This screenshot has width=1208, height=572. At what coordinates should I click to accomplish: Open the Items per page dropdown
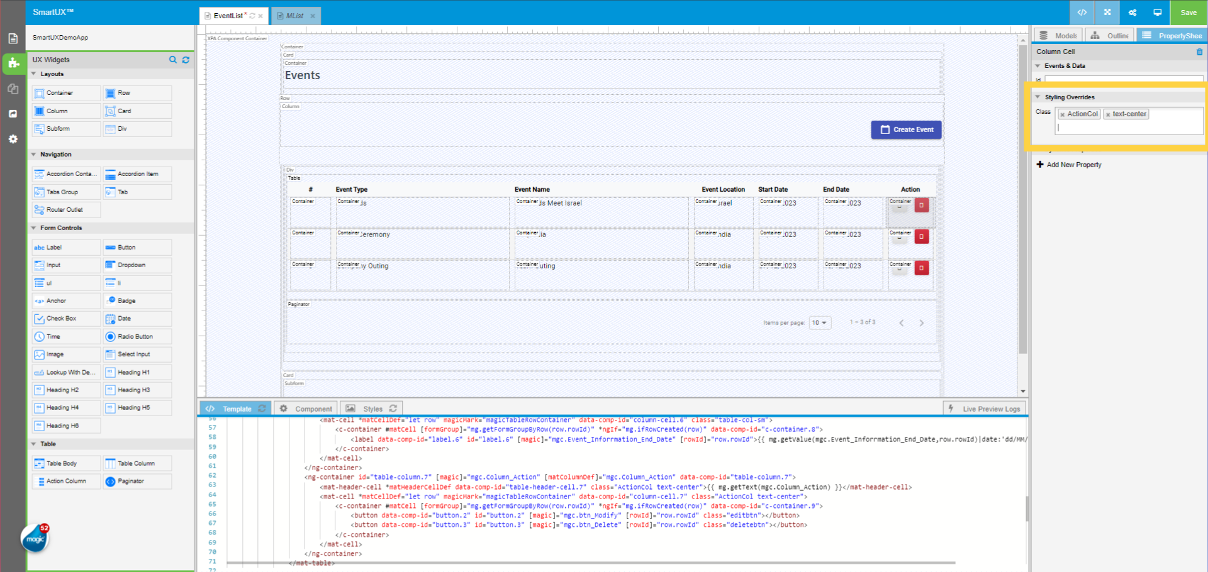point(819,323)
